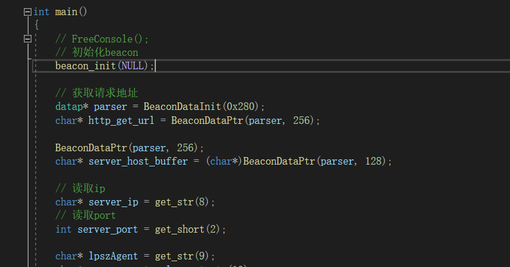The width and height of the screenshot is (510, 267).
Task: Collapse the int main() function block
Action: pos(27,12)
